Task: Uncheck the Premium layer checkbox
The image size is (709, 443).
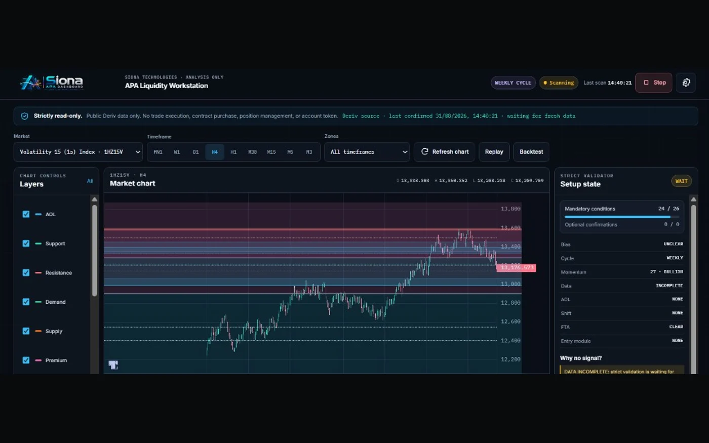Action: click(x=26, y=360)
